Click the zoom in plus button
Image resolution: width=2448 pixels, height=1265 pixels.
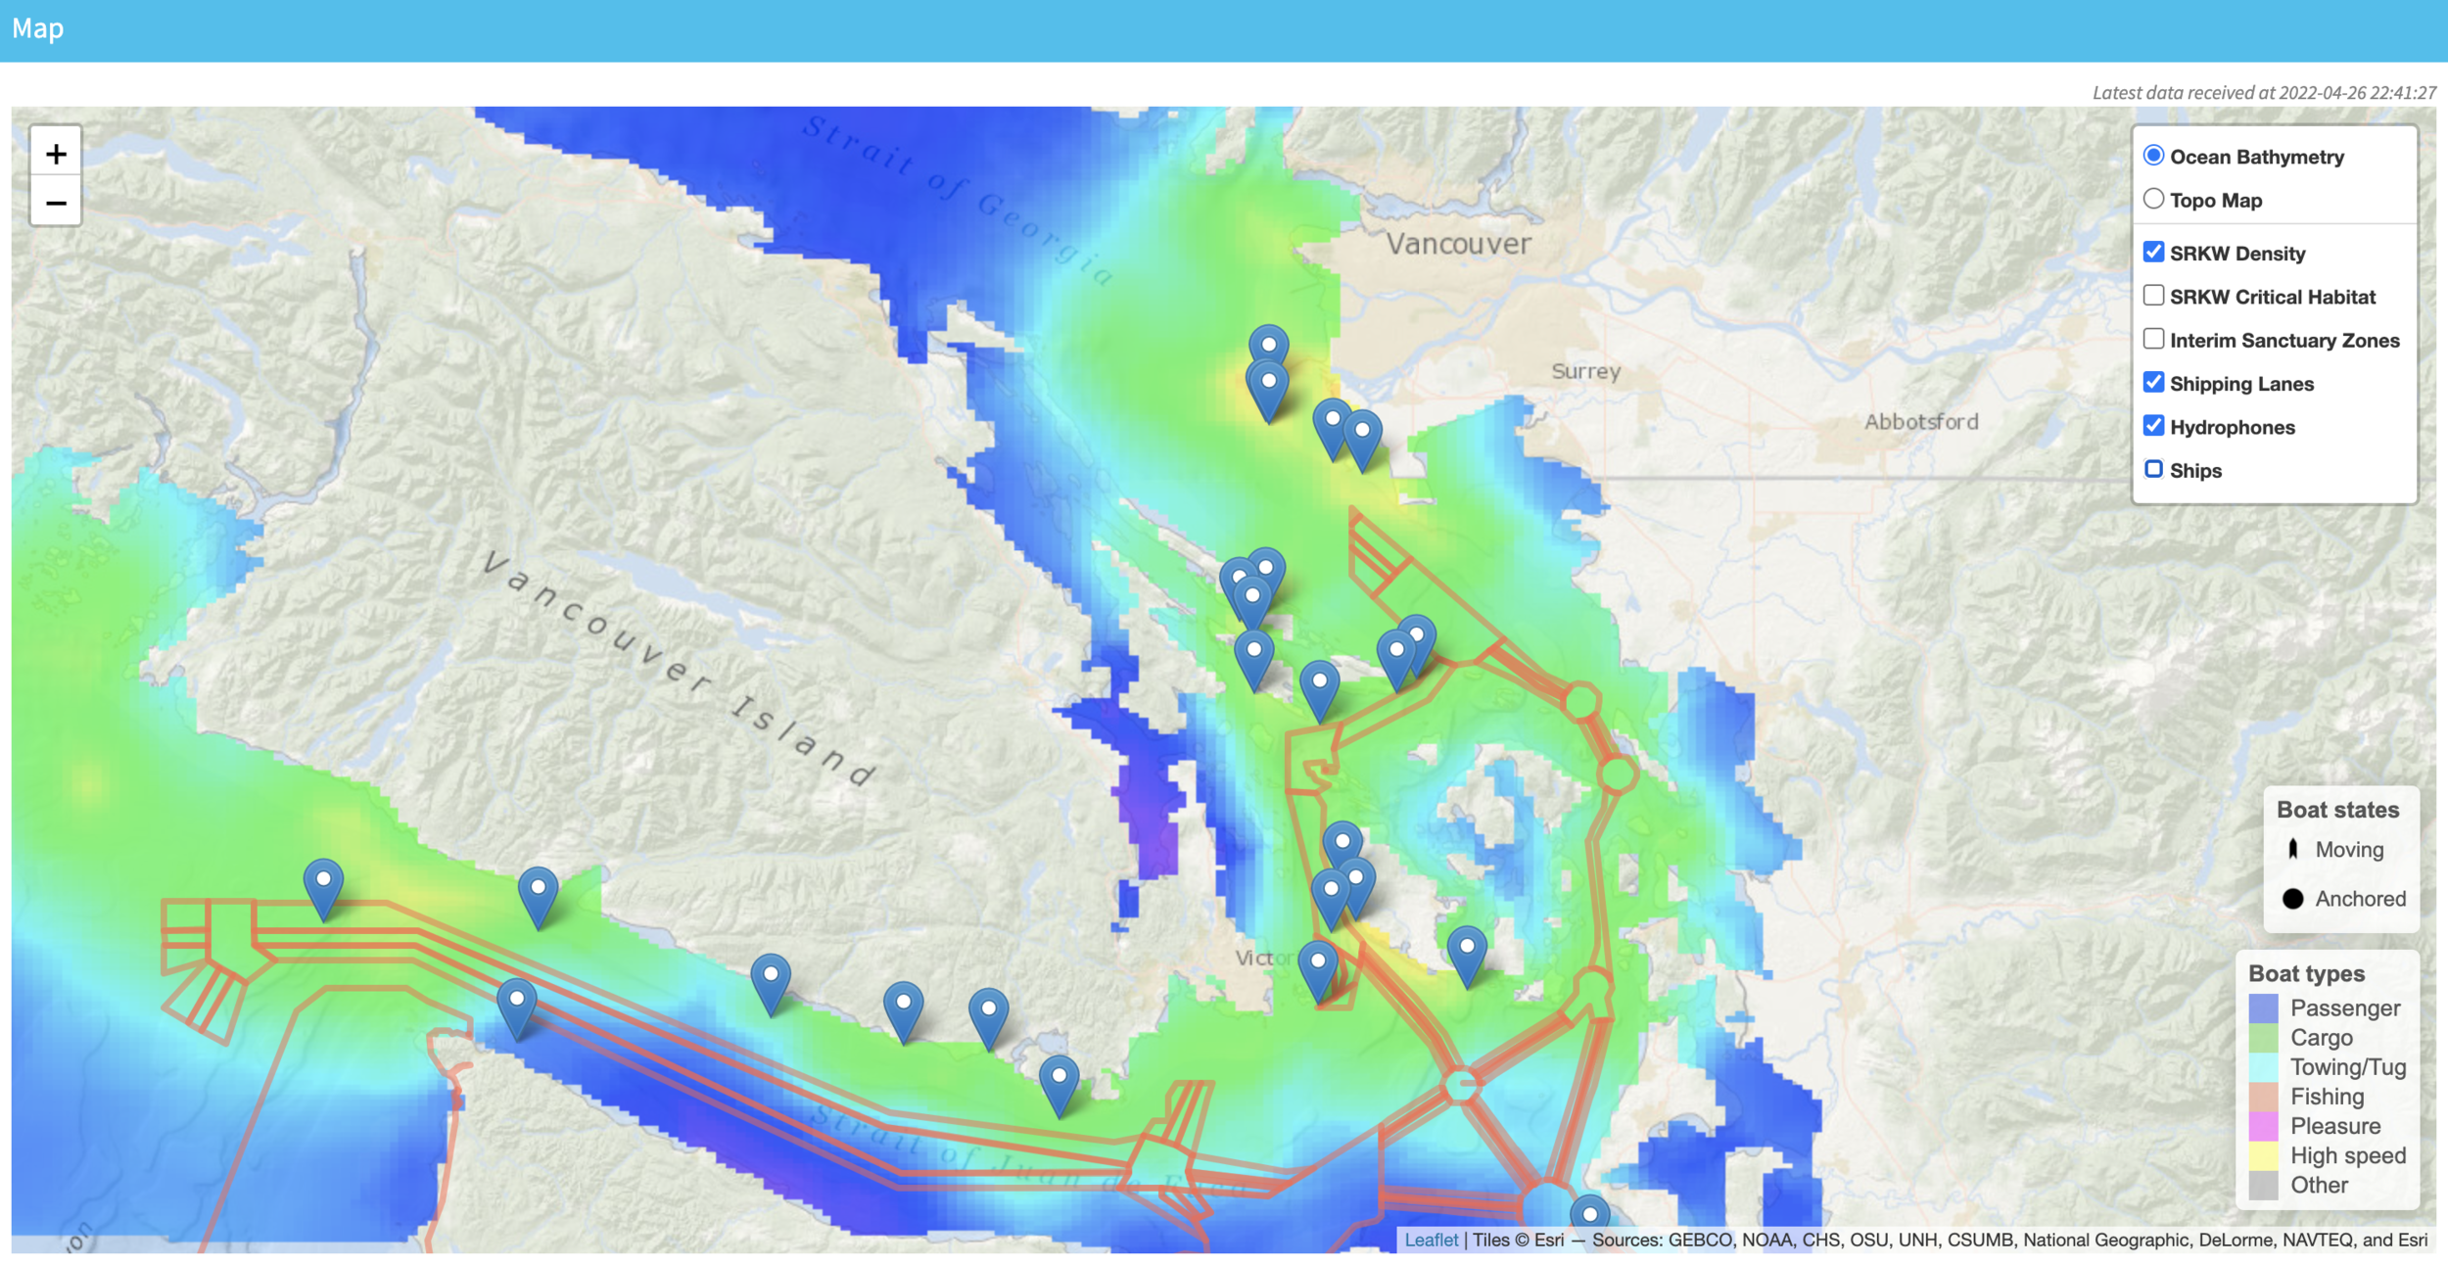click(x=56, y=154)
